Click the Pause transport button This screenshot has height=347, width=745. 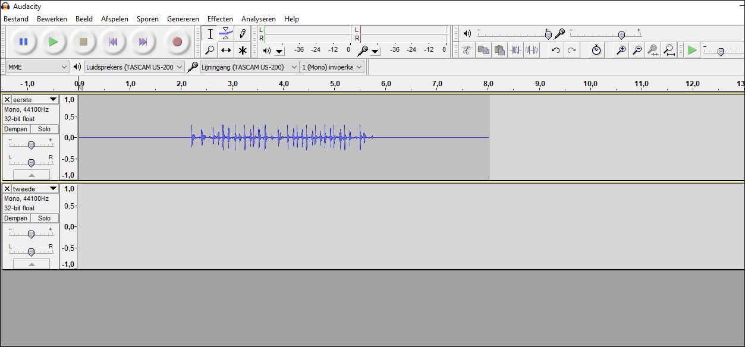[24, 42]
